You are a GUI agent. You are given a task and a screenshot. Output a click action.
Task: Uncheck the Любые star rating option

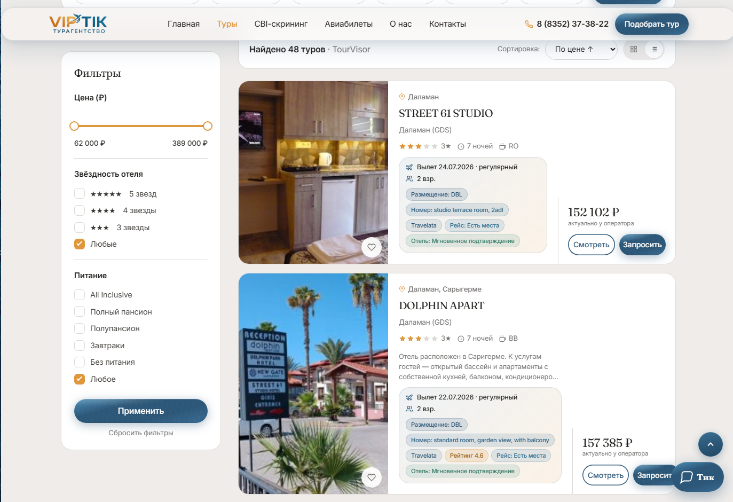[80, 244]
